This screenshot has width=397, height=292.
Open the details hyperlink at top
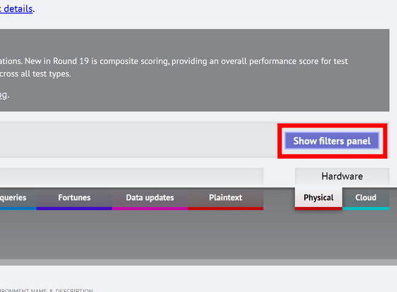click(x=16, y=9)
